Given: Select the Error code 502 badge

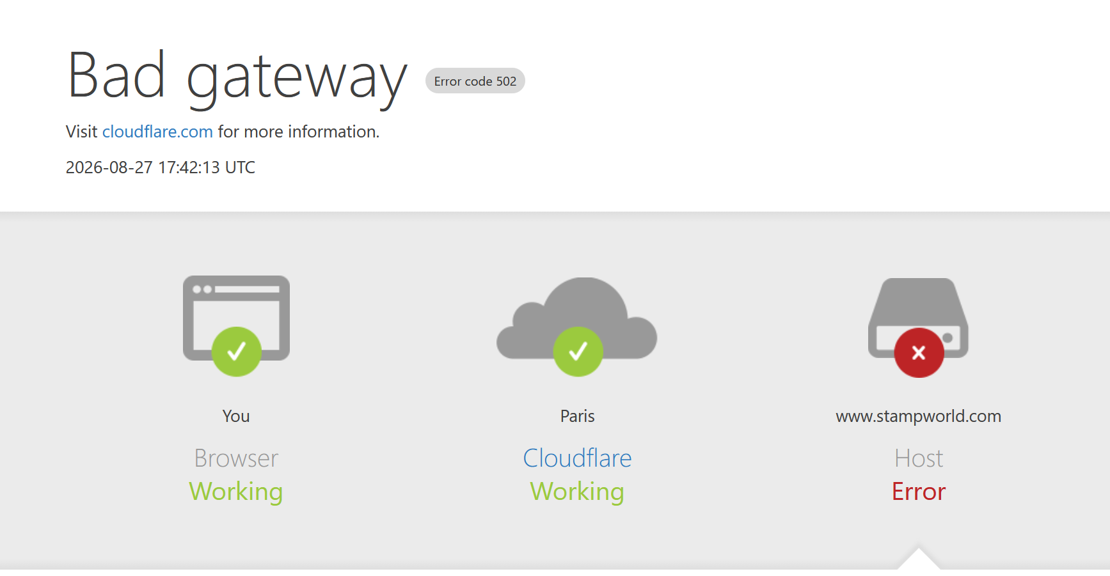Looking at the screenshot, I should (475, 81).
